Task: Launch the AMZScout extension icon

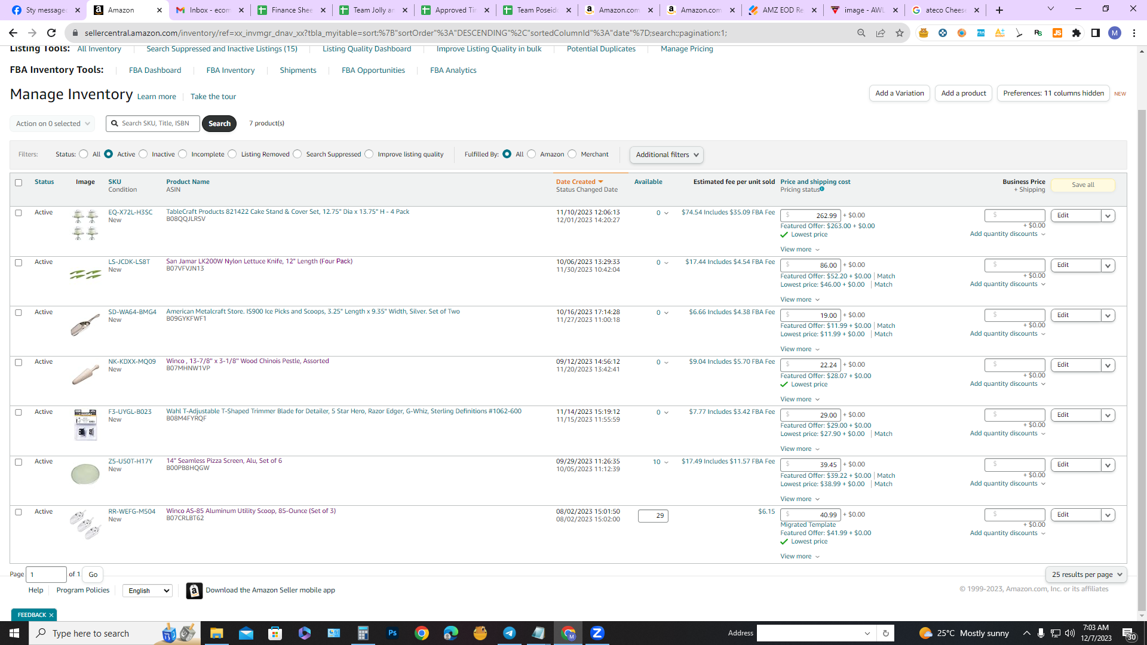Action: 1000,33
